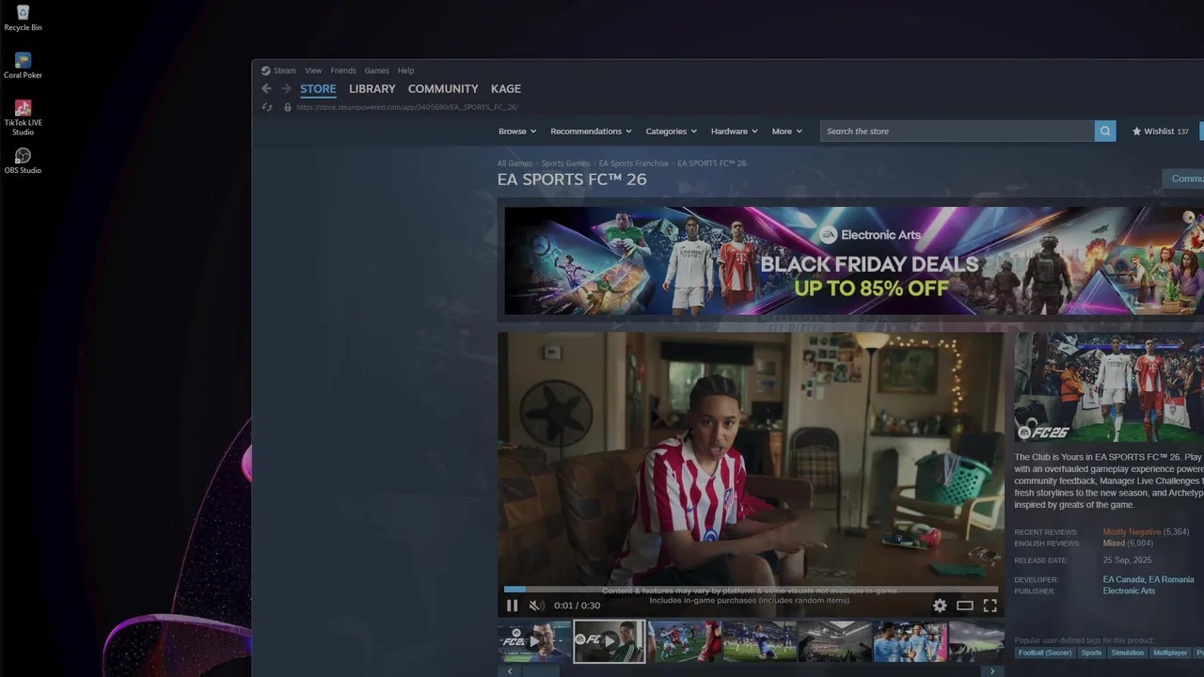Open the Wishlist 137 button
1204x677 pixels.
click(1161, 131)
